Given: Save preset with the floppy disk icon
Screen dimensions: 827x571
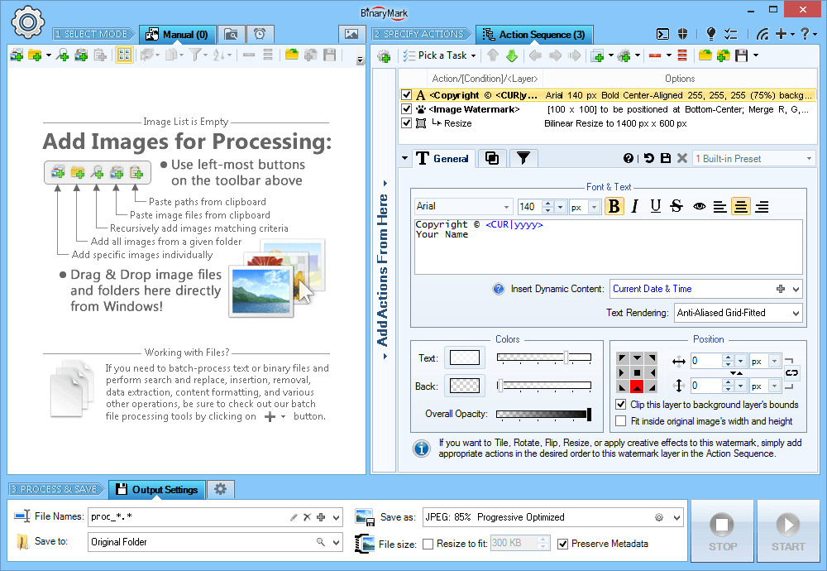Looking at the screenshot, I should 666,158.
